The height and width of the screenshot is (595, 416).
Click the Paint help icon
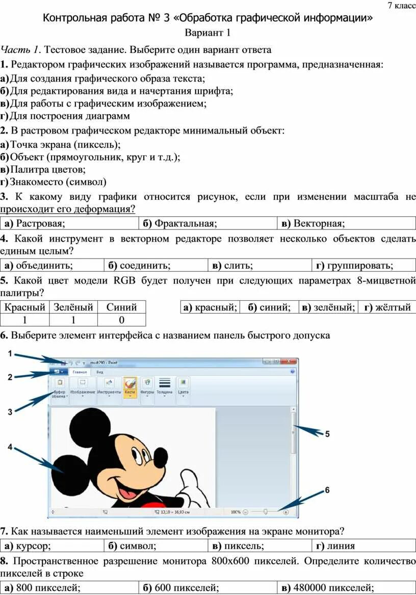[293, 372]
